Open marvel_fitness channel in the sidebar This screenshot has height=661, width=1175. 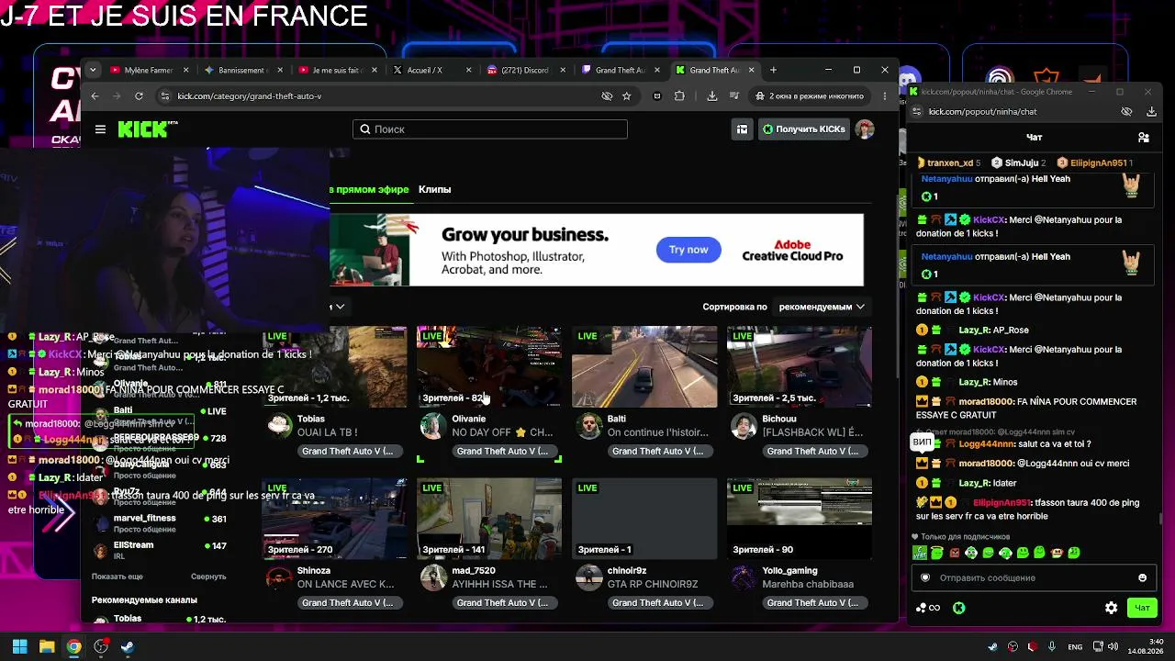click(x=159, y=522)
